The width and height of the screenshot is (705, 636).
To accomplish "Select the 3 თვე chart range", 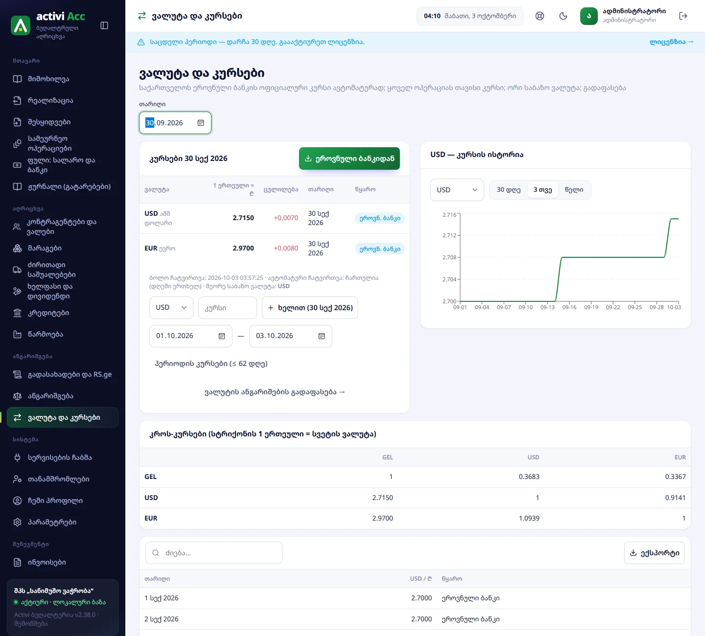I will [x=542, y=190].
